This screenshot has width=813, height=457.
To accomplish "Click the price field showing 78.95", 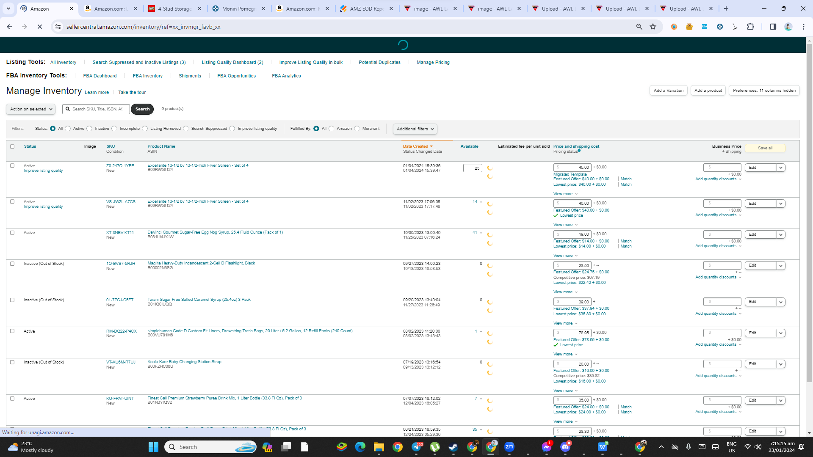I will click(572, 333).
